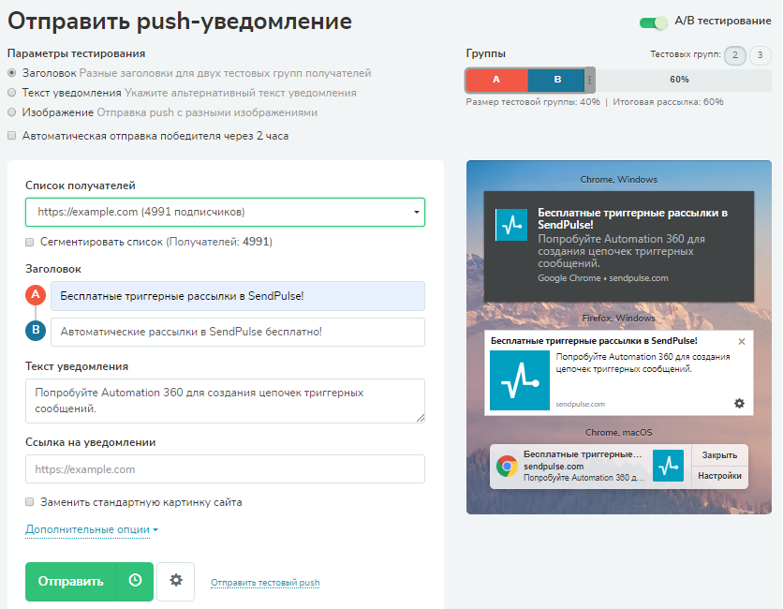The height and width of the screenshot is (609, 783).
Task: Click the schedule clock icon beside Отправить
Action: 135,581
